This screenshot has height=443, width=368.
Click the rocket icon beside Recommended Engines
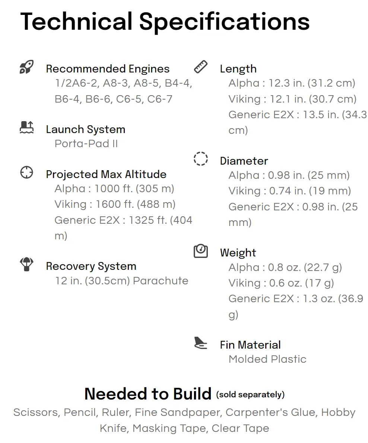26,67
